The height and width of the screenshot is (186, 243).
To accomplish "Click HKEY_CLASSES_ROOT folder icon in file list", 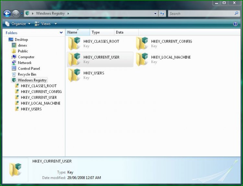I will pos(74,44).
